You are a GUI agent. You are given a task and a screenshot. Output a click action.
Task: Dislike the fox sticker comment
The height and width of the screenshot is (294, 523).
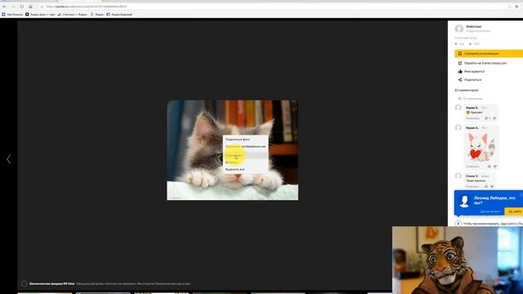(x=495, y=167)
